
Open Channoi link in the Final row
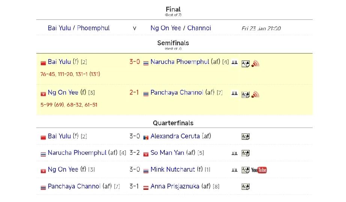(199, 28)
